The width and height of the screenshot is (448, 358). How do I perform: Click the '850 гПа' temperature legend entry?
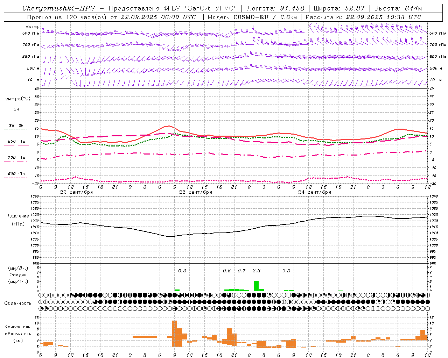click(x=16, y=142)
